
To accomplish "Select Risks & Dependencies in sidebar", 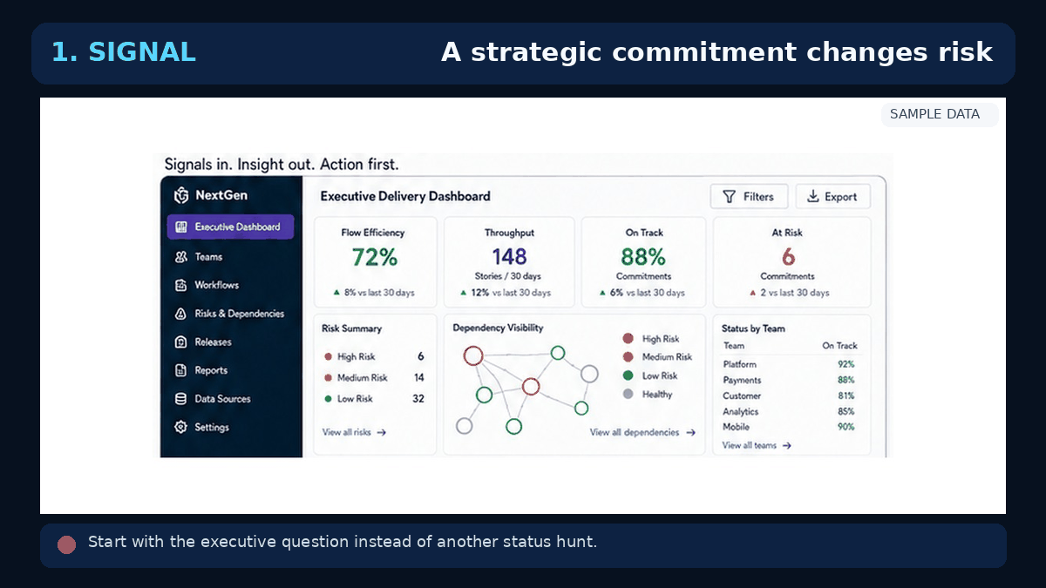I will click(230, 314).
